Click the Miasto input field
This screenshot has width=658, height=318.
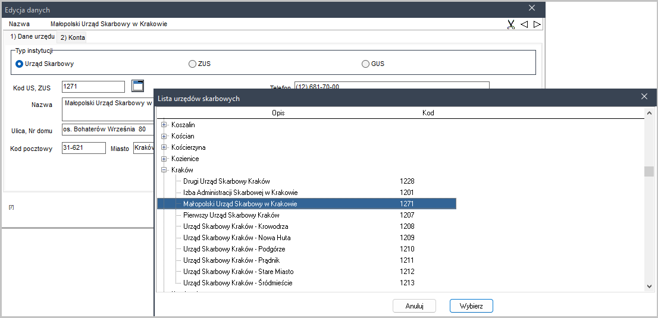pyautogui.click(x=143, y=148)
